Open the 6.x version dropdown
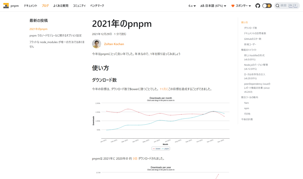The height and width of the screenshot is (179, 303). click(x=192, y=6)
